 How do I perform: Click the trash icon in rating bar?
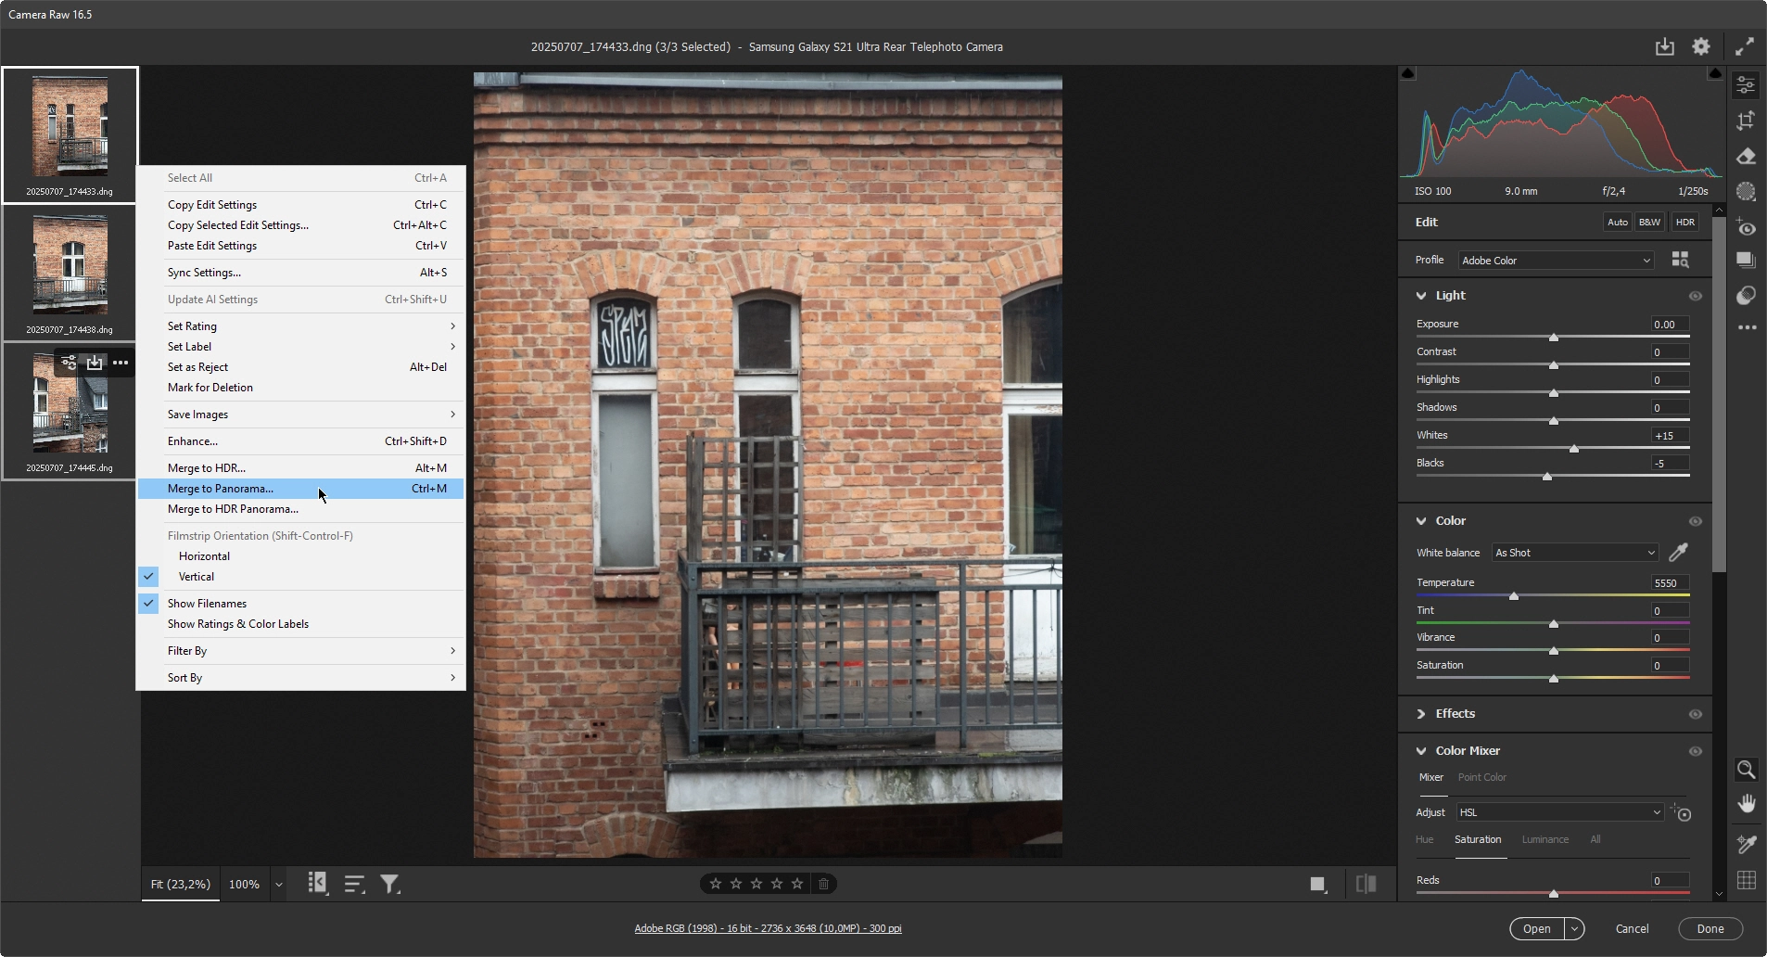coord(823,884)
